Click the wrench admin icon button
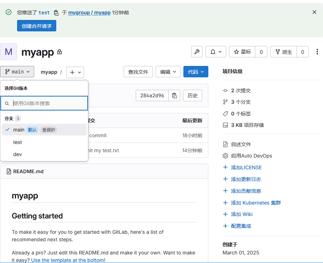The height and width of the screenshot is (263, 323). pos(197,52)
